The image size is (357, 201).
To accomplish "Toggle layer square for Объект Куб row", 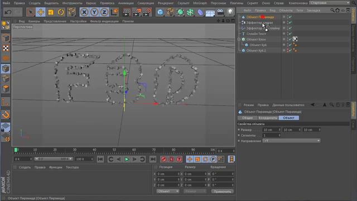I will 284,45.
